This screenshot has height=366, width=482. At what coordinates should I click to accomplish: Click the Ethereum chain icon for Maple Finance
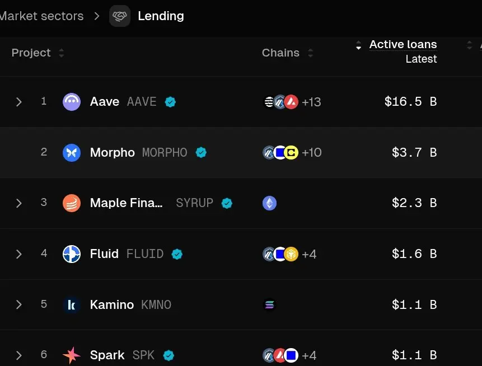click(270, 203)
